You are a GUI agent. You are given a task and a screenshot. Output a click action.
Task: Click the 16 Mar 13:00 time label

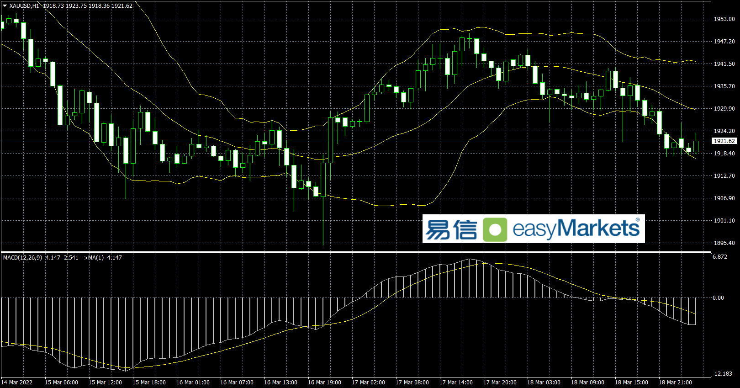280,383
